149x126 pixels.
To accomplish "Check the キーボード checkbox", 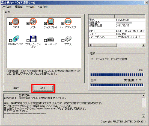I will [x=45, y=40].
